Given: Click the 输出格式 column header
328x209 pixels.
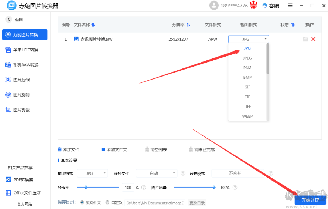Looking at the screenshot, I should click(249, 25).
